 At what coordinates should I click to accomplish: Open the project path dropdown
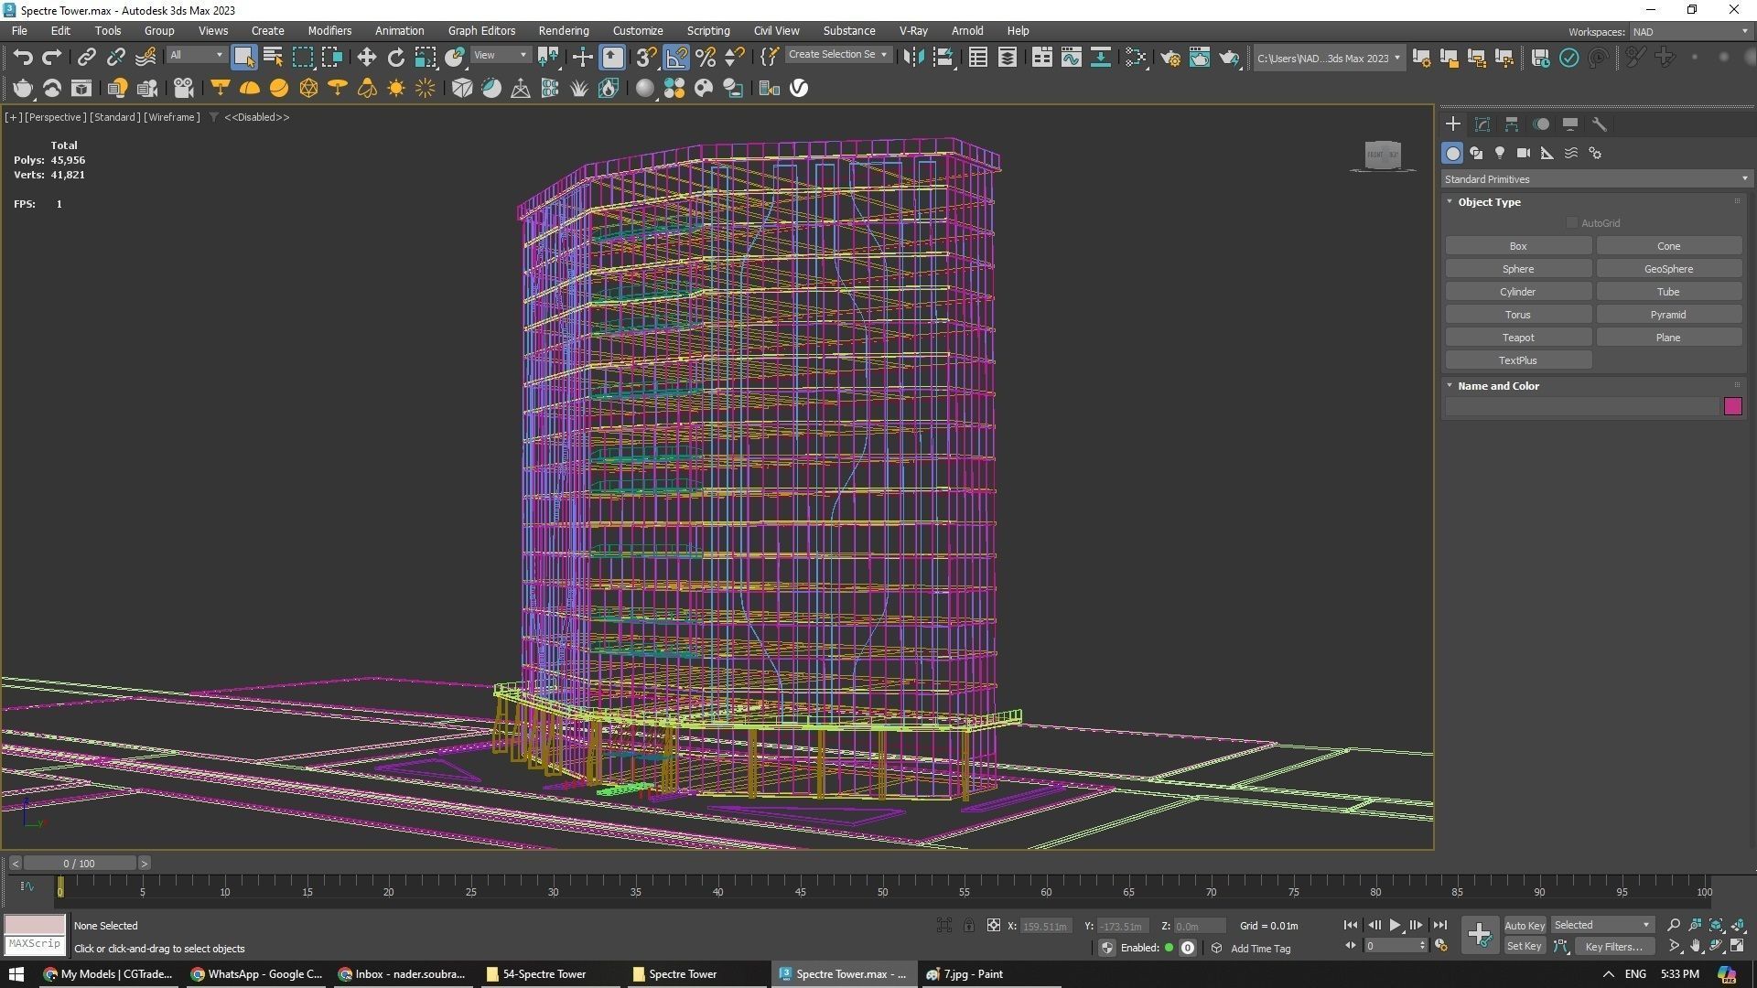pos(1328,58)
